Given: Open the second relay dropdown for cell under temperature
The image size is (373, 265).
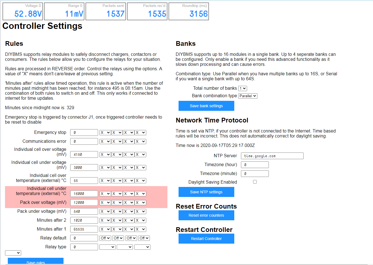Looking at the screenshot, I should point(117,194).
